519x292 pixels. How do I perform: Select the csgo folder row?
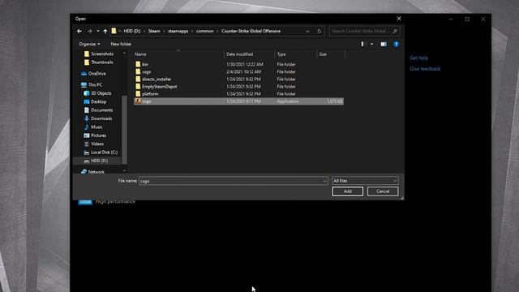click(x=238, y=72)
